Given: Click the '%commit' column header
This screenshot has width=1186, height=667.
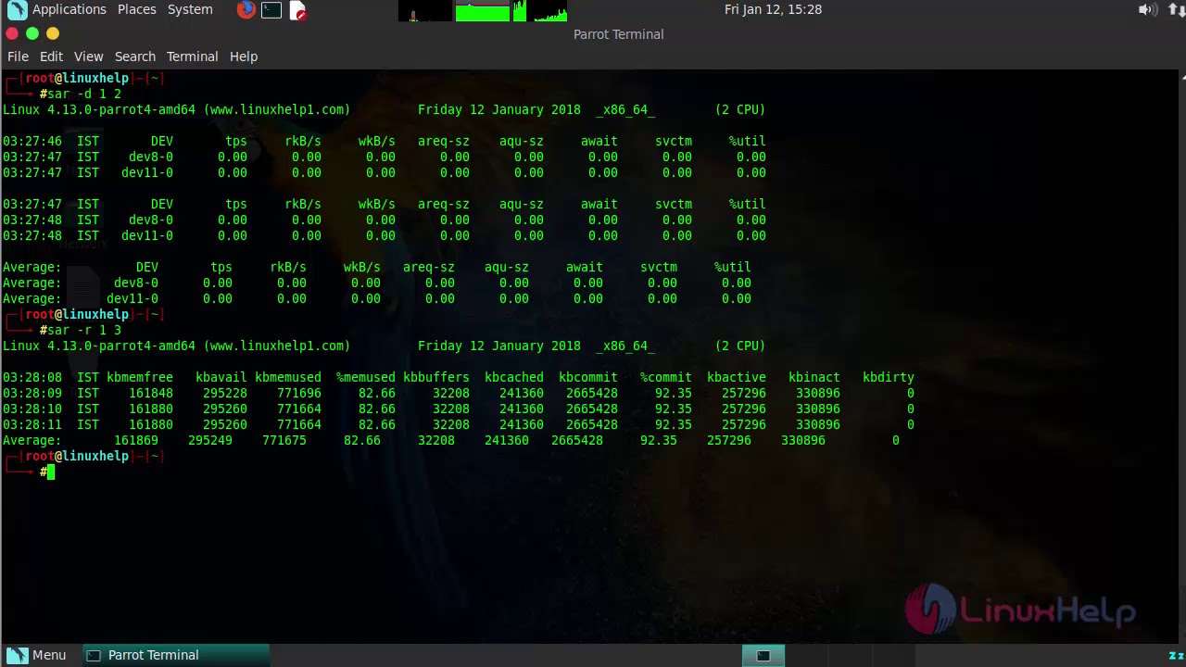Looking at the screenshot, I should 666,377.
